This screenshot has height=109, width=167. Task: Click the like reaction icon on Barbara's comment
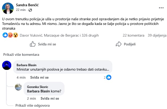pyautogui.click(x=109, y=77)
